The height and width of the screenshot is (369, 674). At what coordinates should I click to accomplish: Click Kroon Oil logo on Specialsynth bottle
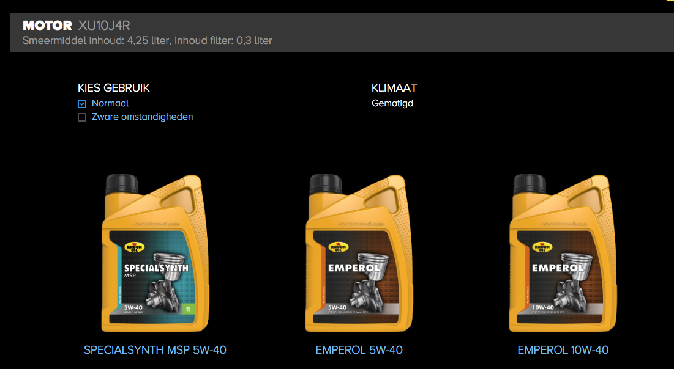click(x=135, y=247)
